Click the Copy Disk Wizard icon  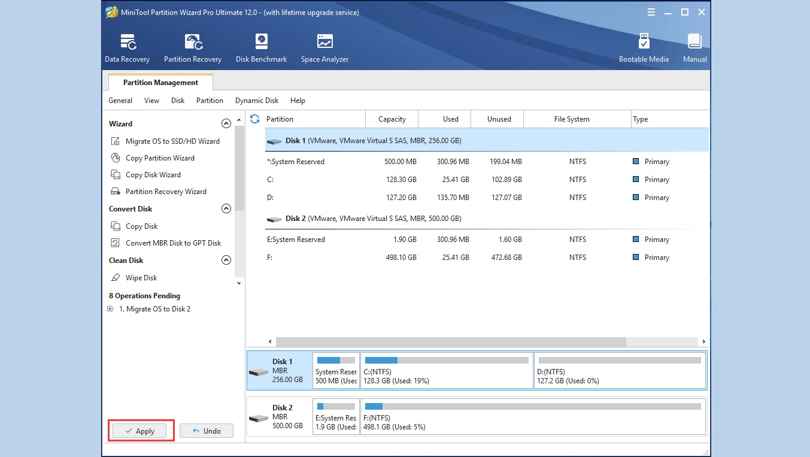coord(116,175)
